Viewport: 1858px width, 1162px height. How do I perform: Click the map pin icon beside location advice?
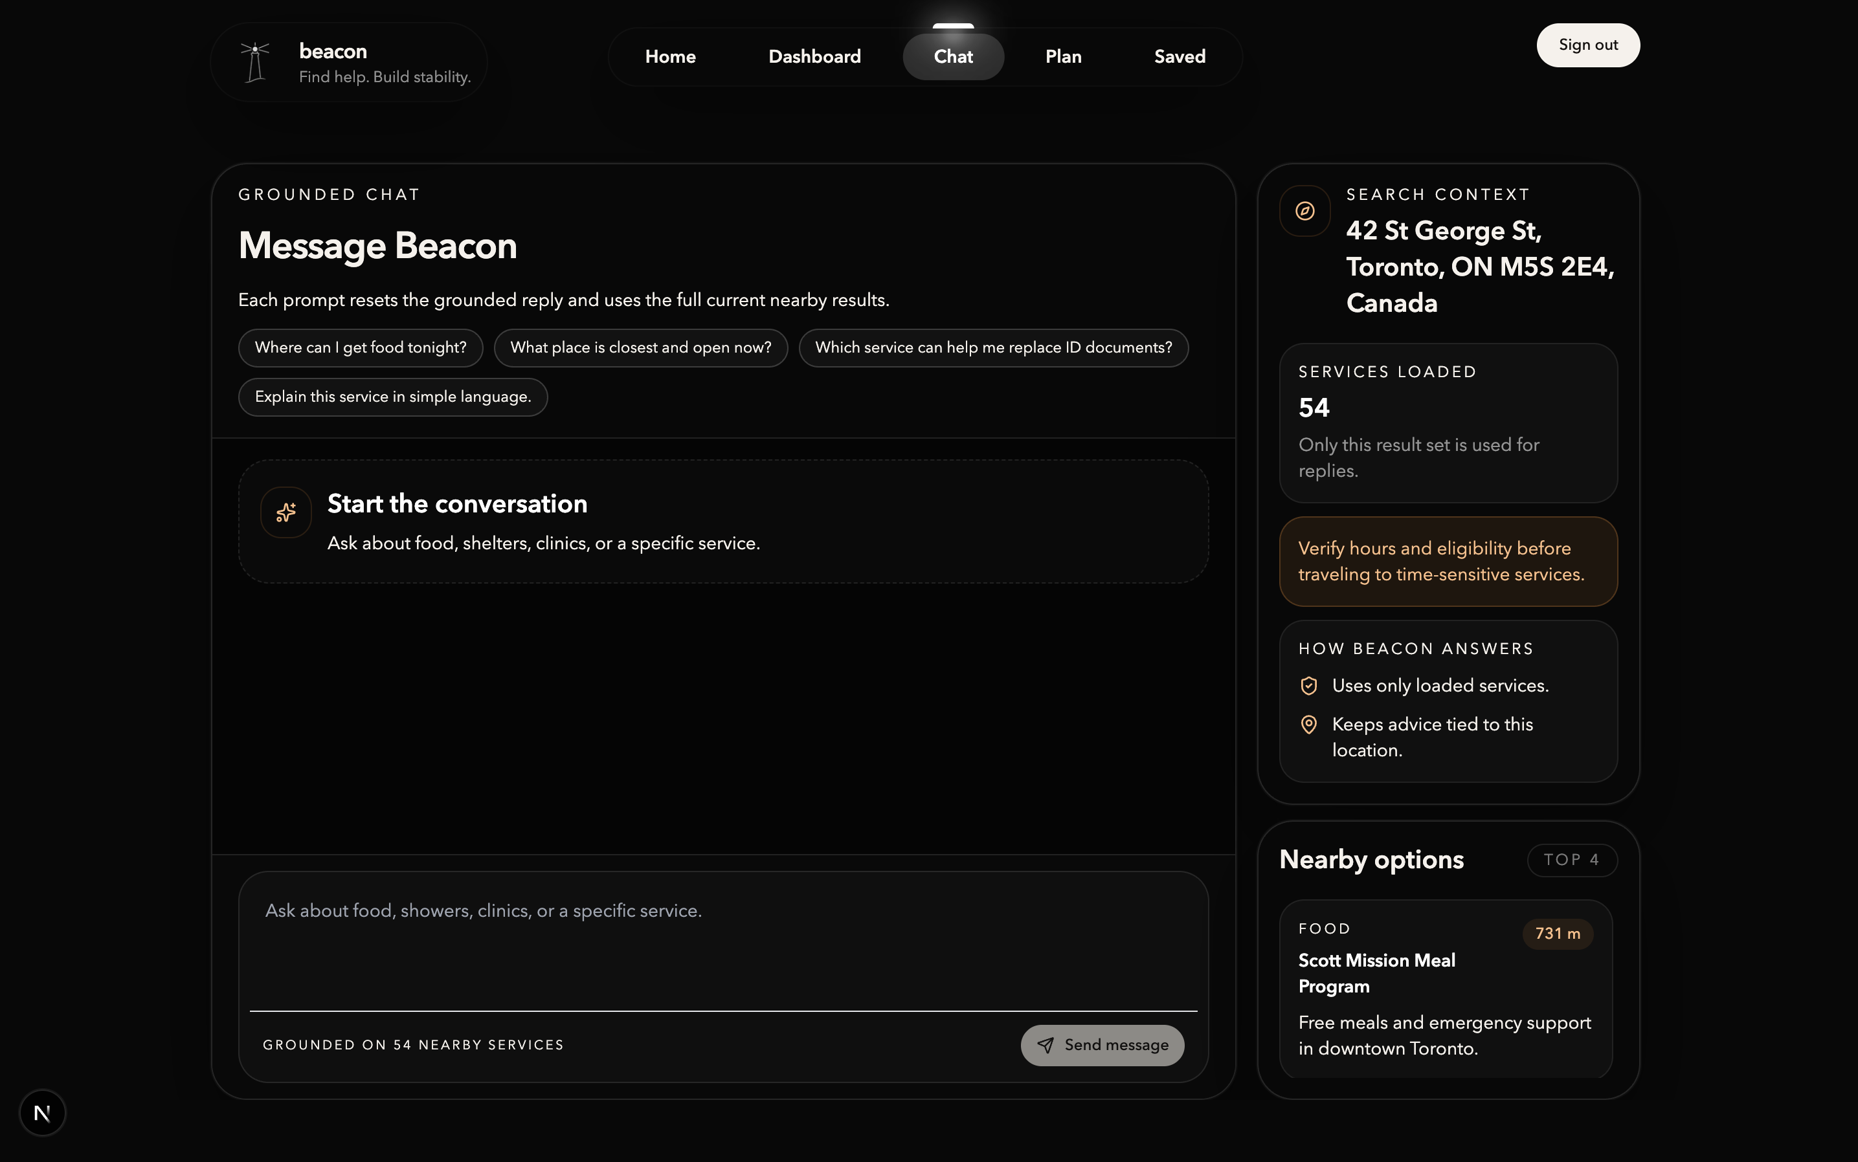pos(1308,725)
